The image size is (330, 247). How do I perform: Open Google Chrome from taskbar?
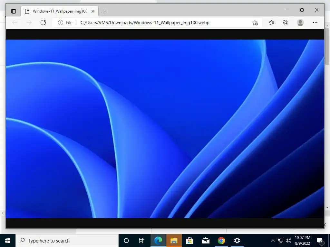(221, 241)
